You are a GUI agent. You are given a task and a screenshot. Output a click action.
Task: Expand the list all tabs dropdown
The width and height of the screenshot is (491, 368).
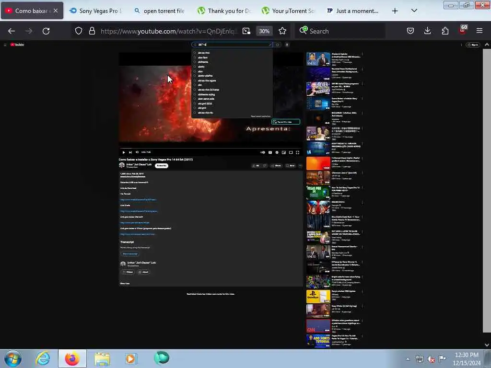pos(414,11)
